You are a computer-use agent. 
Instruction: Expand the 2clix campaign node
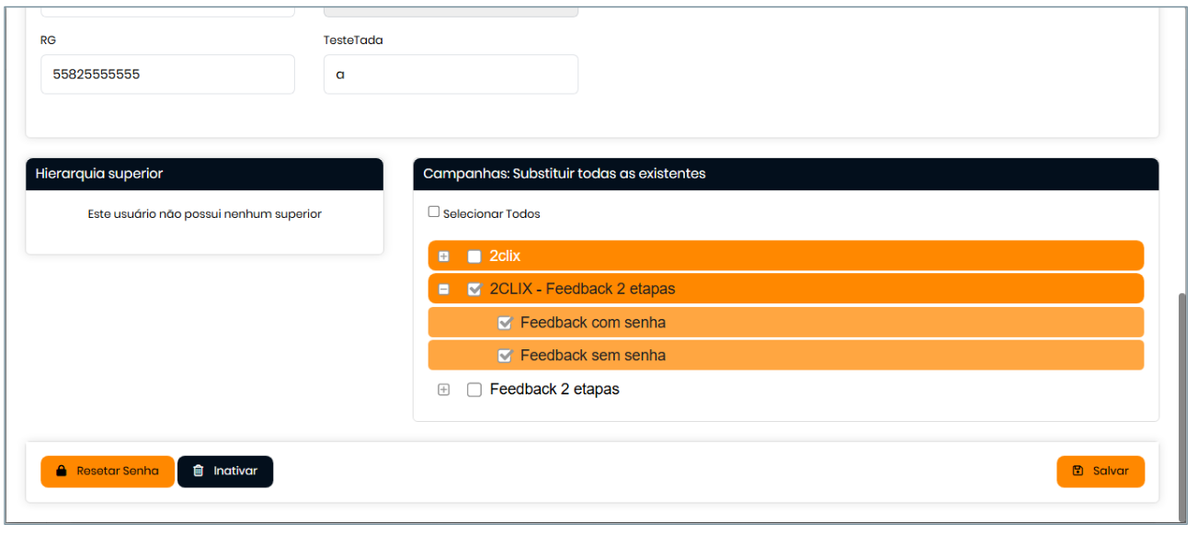[x=444, y=256]
